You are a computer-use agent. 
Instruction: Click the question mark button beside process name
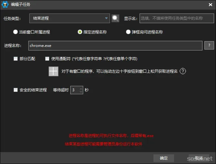tap(209, 45)
